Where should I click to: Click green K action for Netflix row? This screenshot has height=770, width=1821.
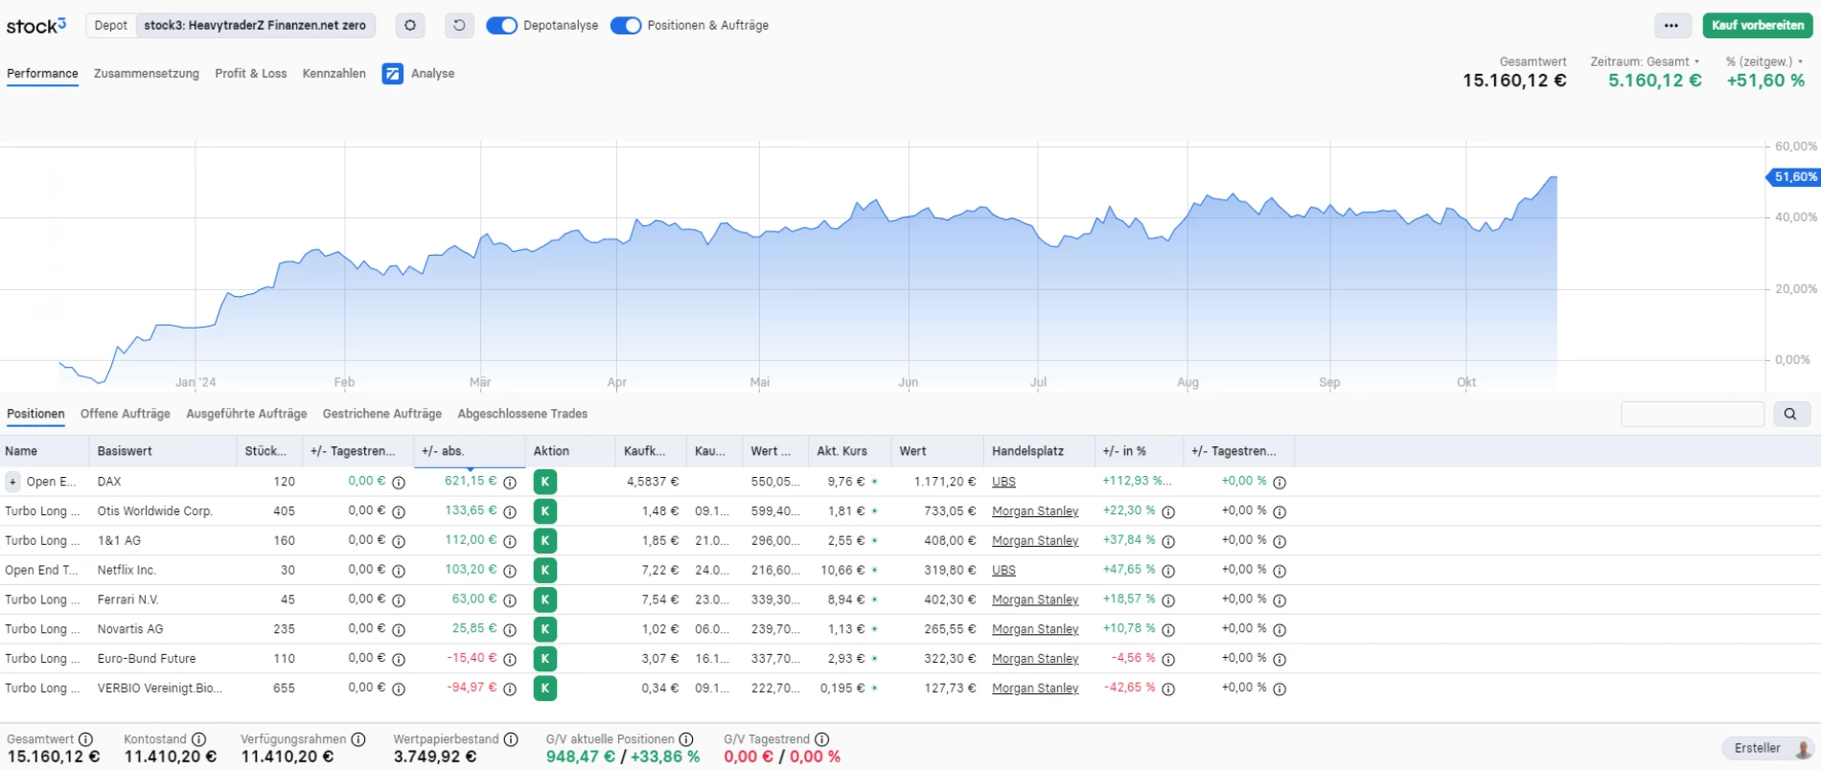pos(544,570)
